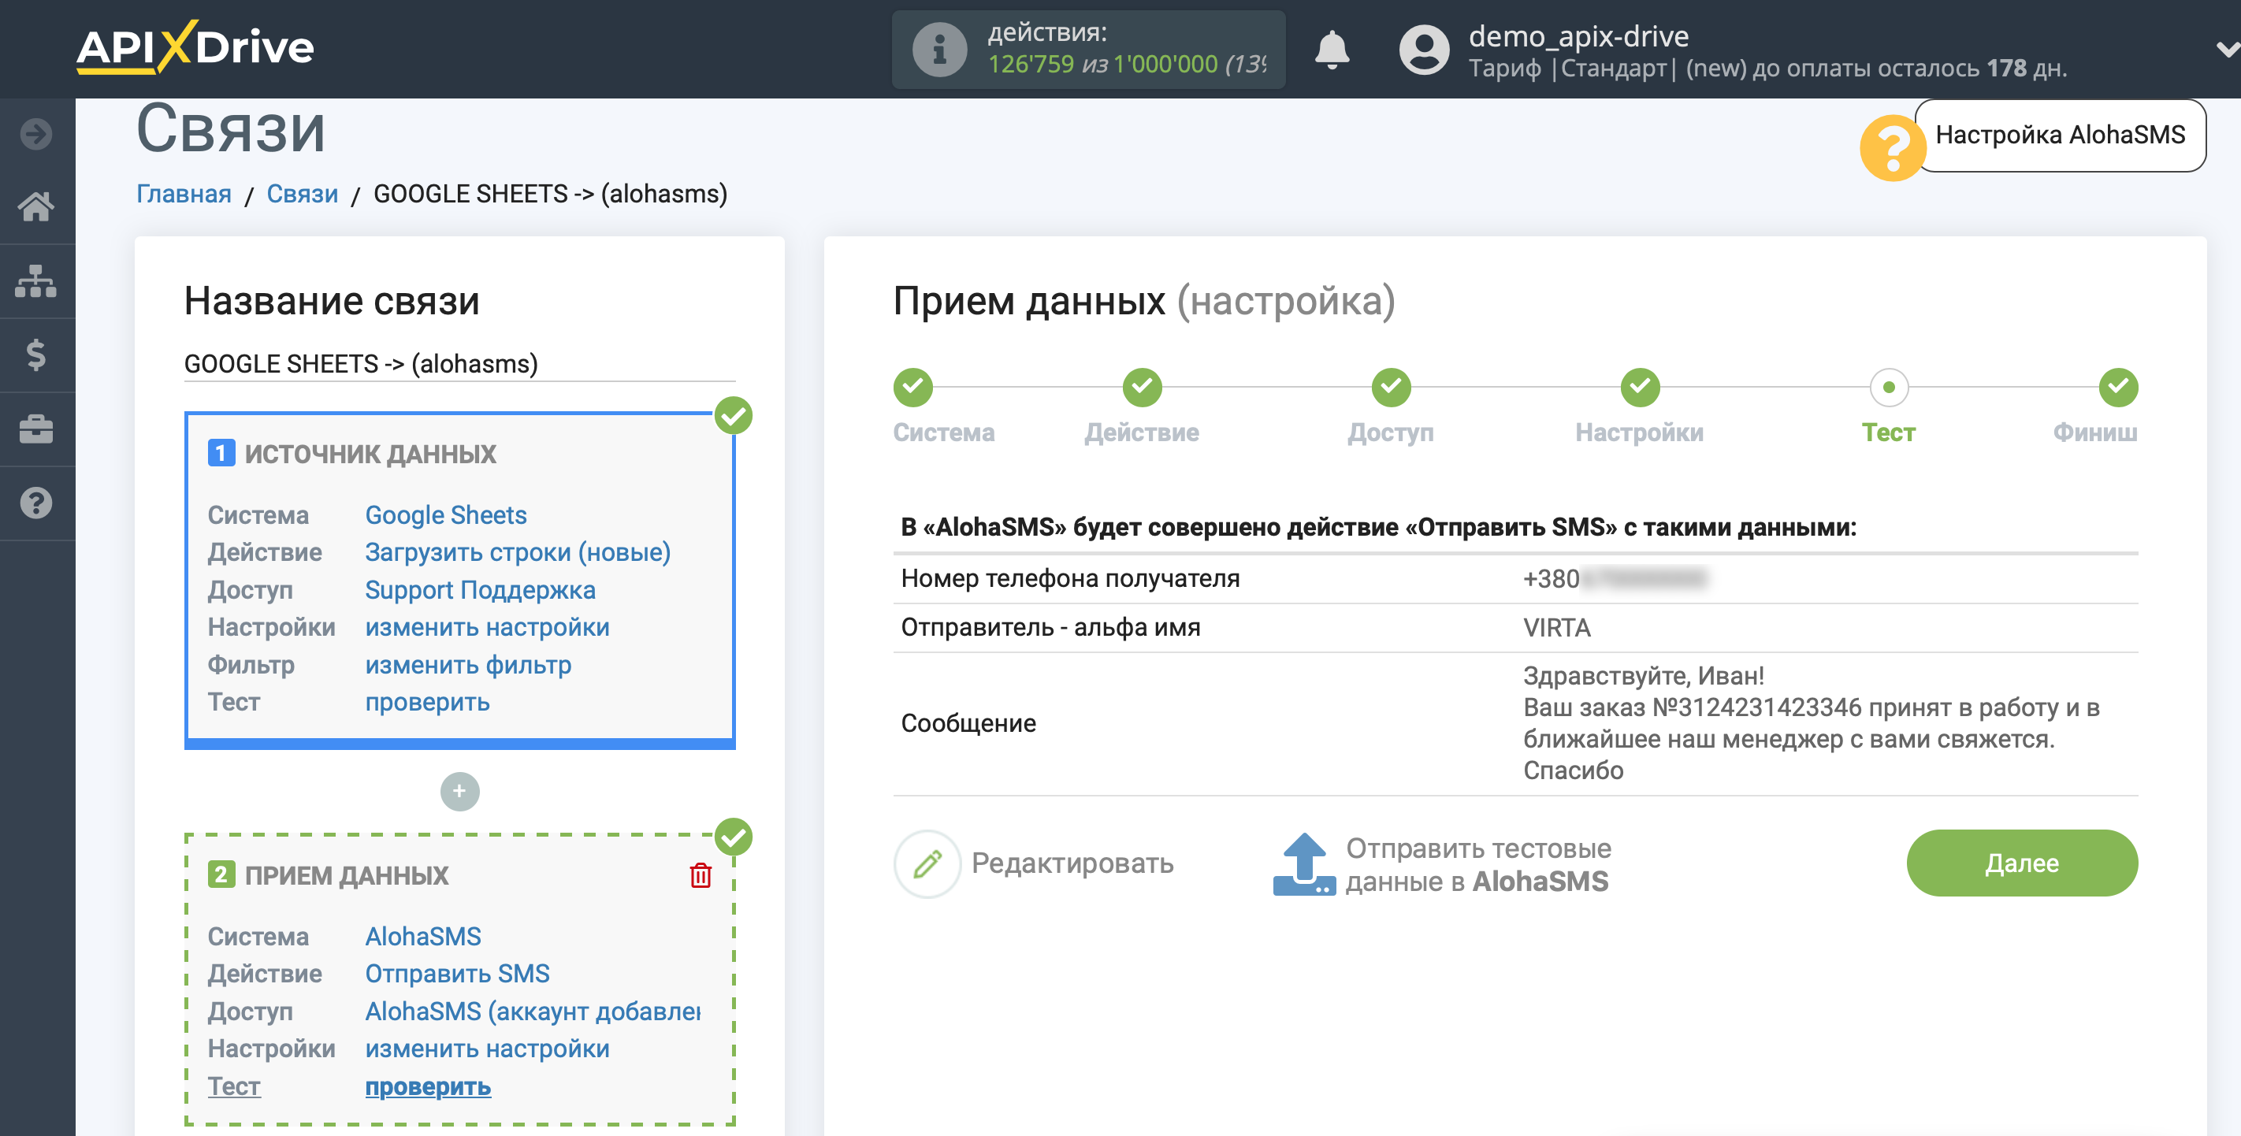
Task: Open Отправить SMS action link
Action: [457, 974]
